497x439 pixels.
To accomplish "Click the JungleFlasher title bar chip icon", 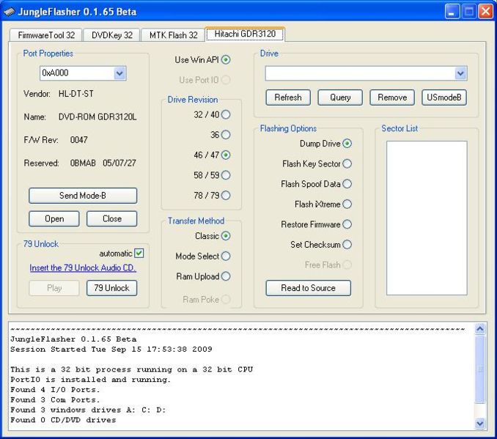I will [x=9, y=12].
